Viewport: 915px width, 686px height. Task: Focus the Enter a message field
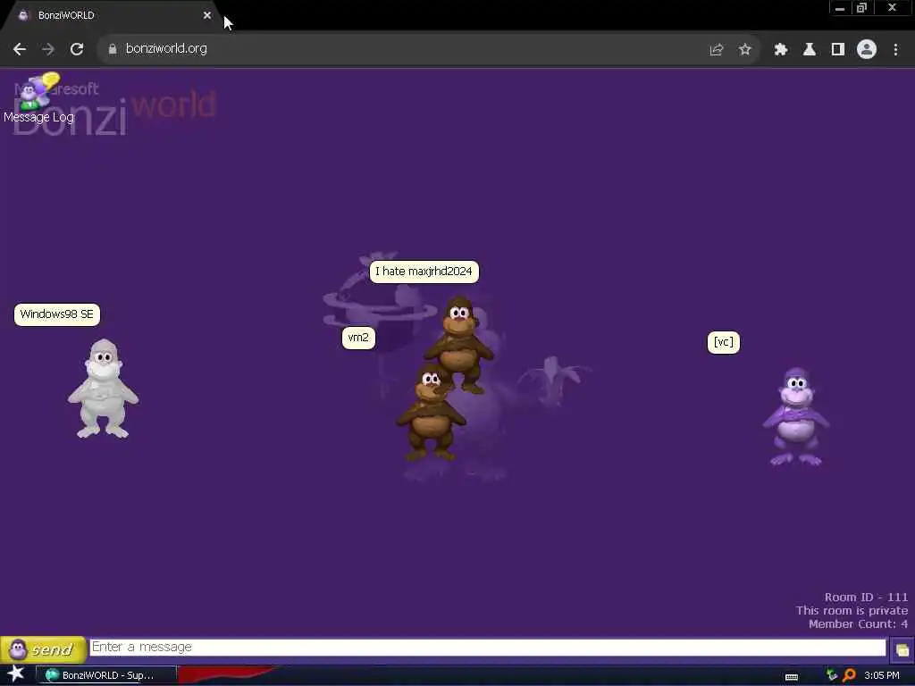click(488, 647)
